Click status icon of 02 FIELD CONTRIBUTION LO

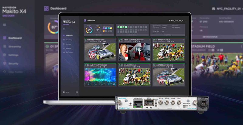tap(120, 40)
